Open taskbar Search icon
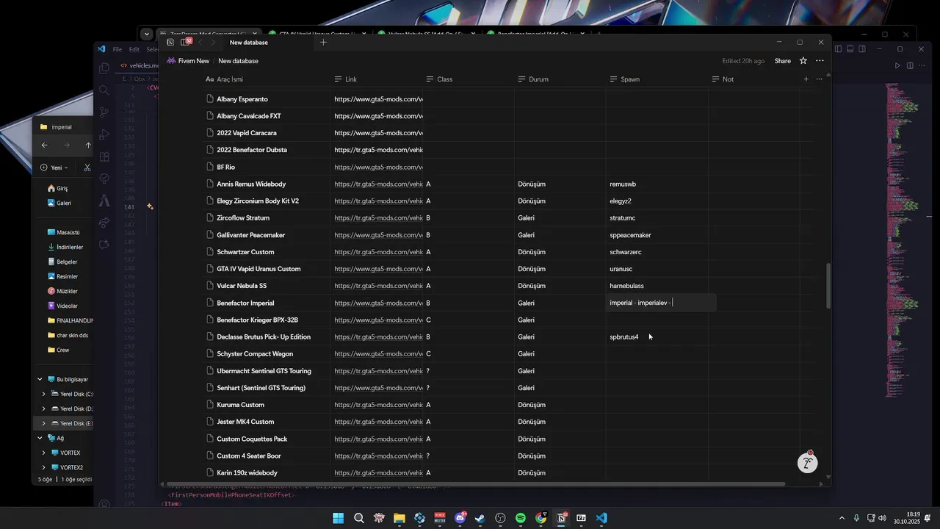 pyautogui.click(x=359, y=518)
